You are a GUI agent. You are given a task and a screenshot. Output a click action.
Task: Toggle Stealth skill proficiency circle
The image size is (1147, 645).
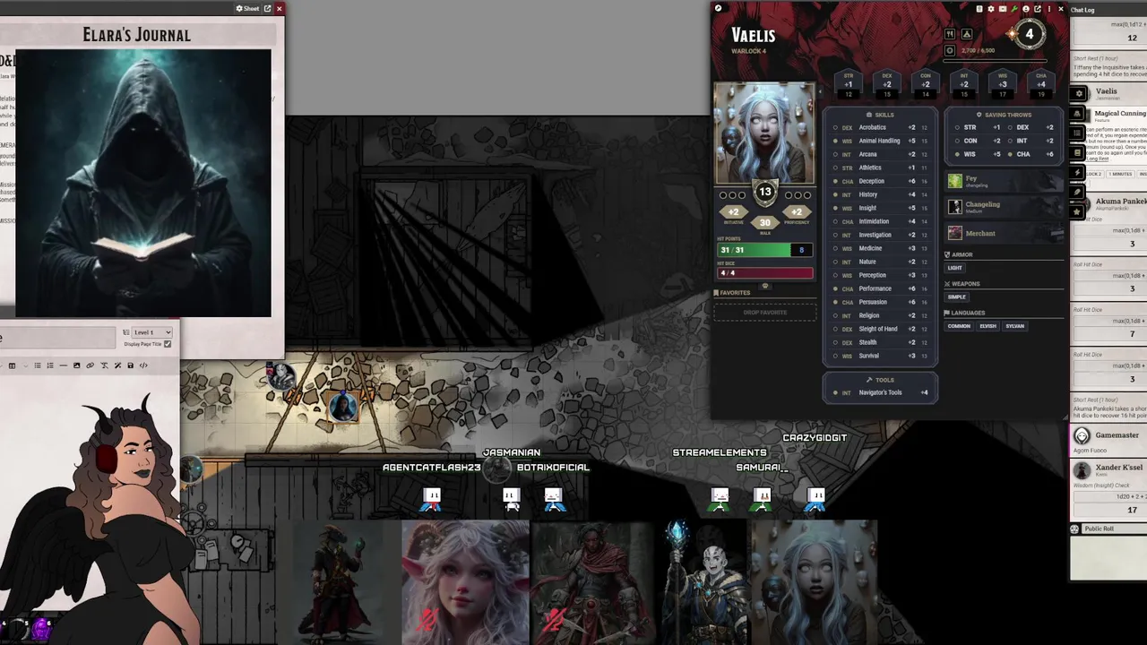835,342
